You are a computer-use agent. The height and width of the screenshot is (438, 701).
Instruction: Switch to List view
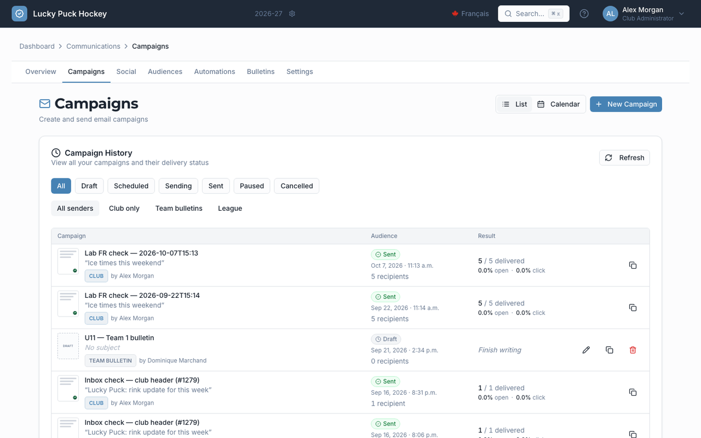coord(515,104)
